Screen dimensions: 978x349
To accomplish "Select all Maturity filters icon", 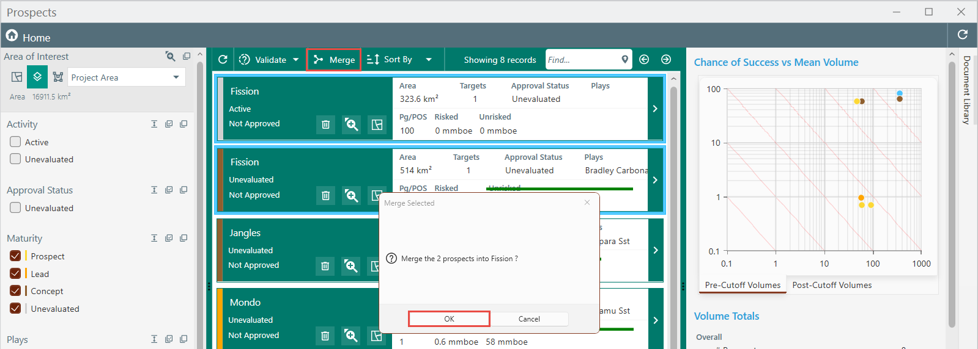I will [169, 238].
